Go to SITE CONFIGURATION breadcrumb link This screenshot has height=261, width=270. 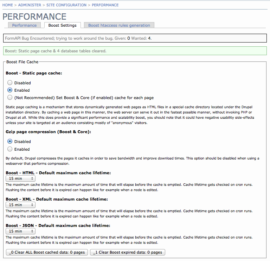(66, 5)
